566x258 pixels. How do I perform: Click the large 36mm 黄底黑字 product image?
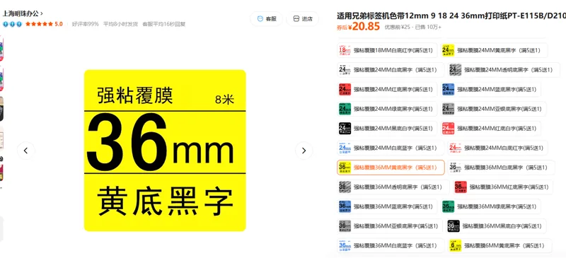tap(165, 151)
